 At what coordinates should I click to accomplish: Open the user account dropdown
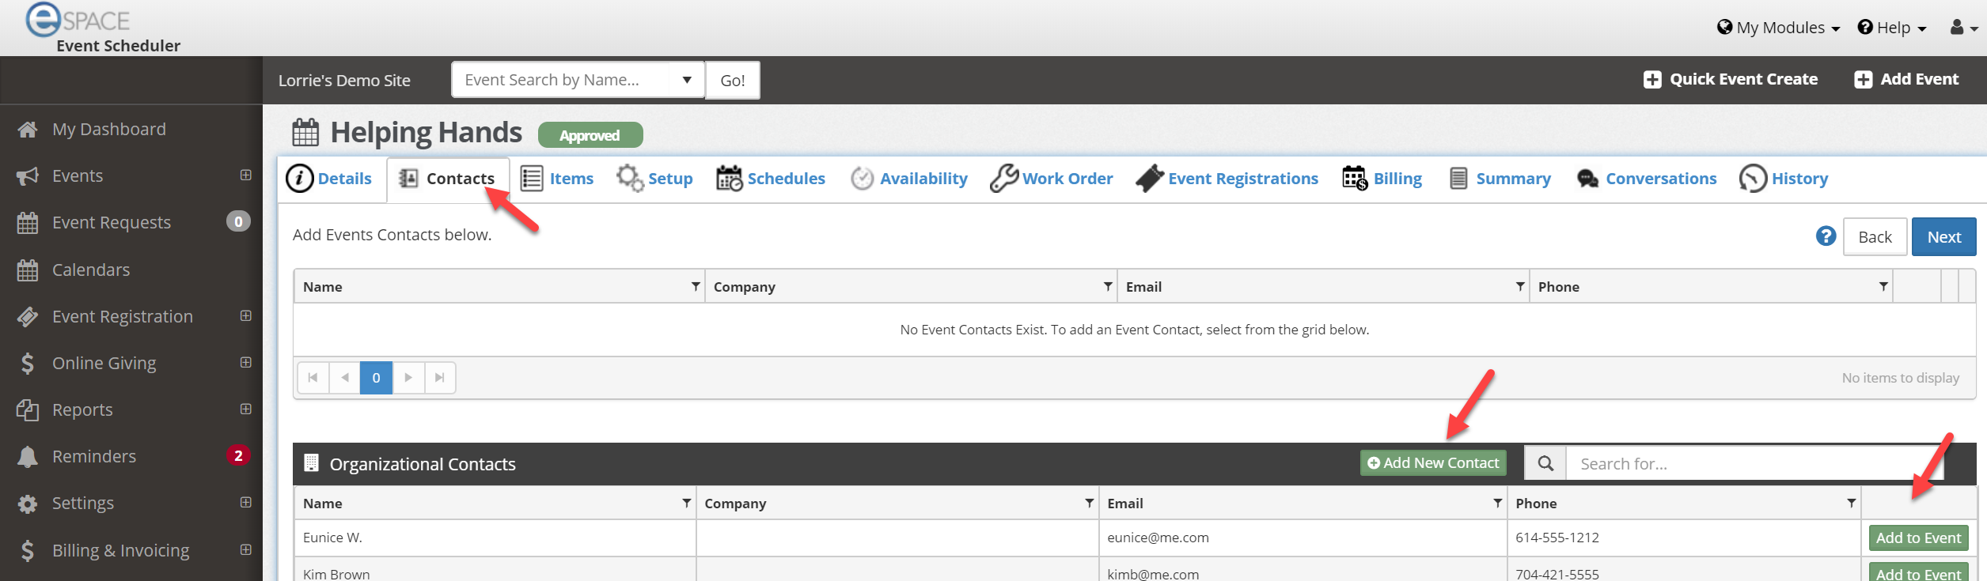click(x=1963, y=28)
